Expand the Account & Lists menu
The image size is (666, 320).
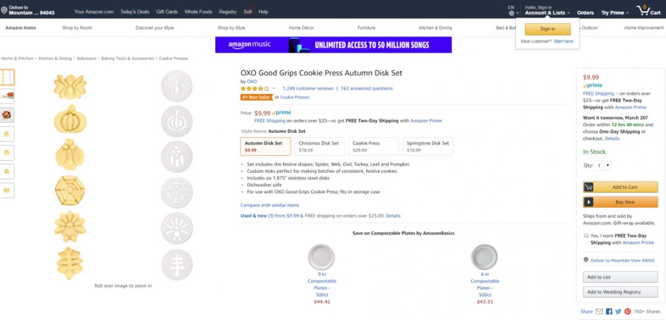point(547,13)
